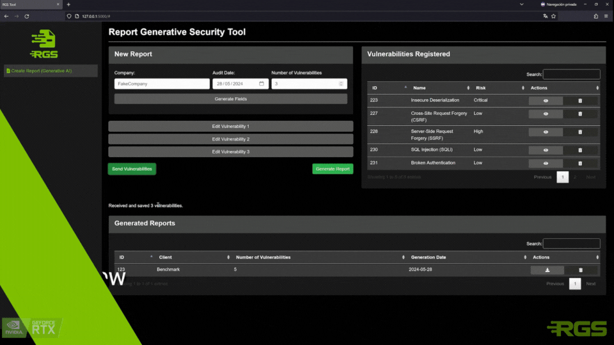Screen dimensions: 614x345
Task: Click Generate Report button
Action: pos(333,169)
